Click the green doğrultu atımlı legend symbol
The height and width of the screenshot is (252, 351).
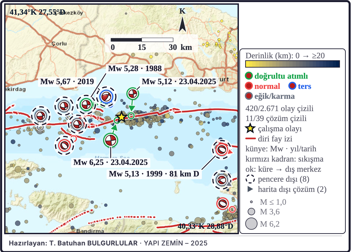coord(249,76)
